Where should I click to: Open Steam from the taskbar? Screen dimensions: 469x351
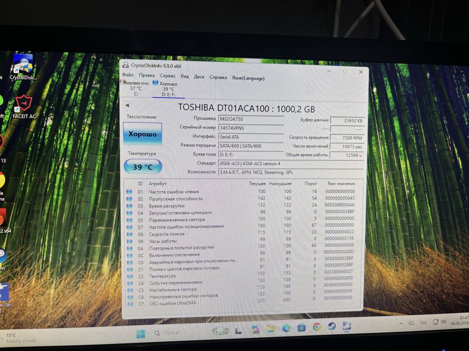click(332, 326)
